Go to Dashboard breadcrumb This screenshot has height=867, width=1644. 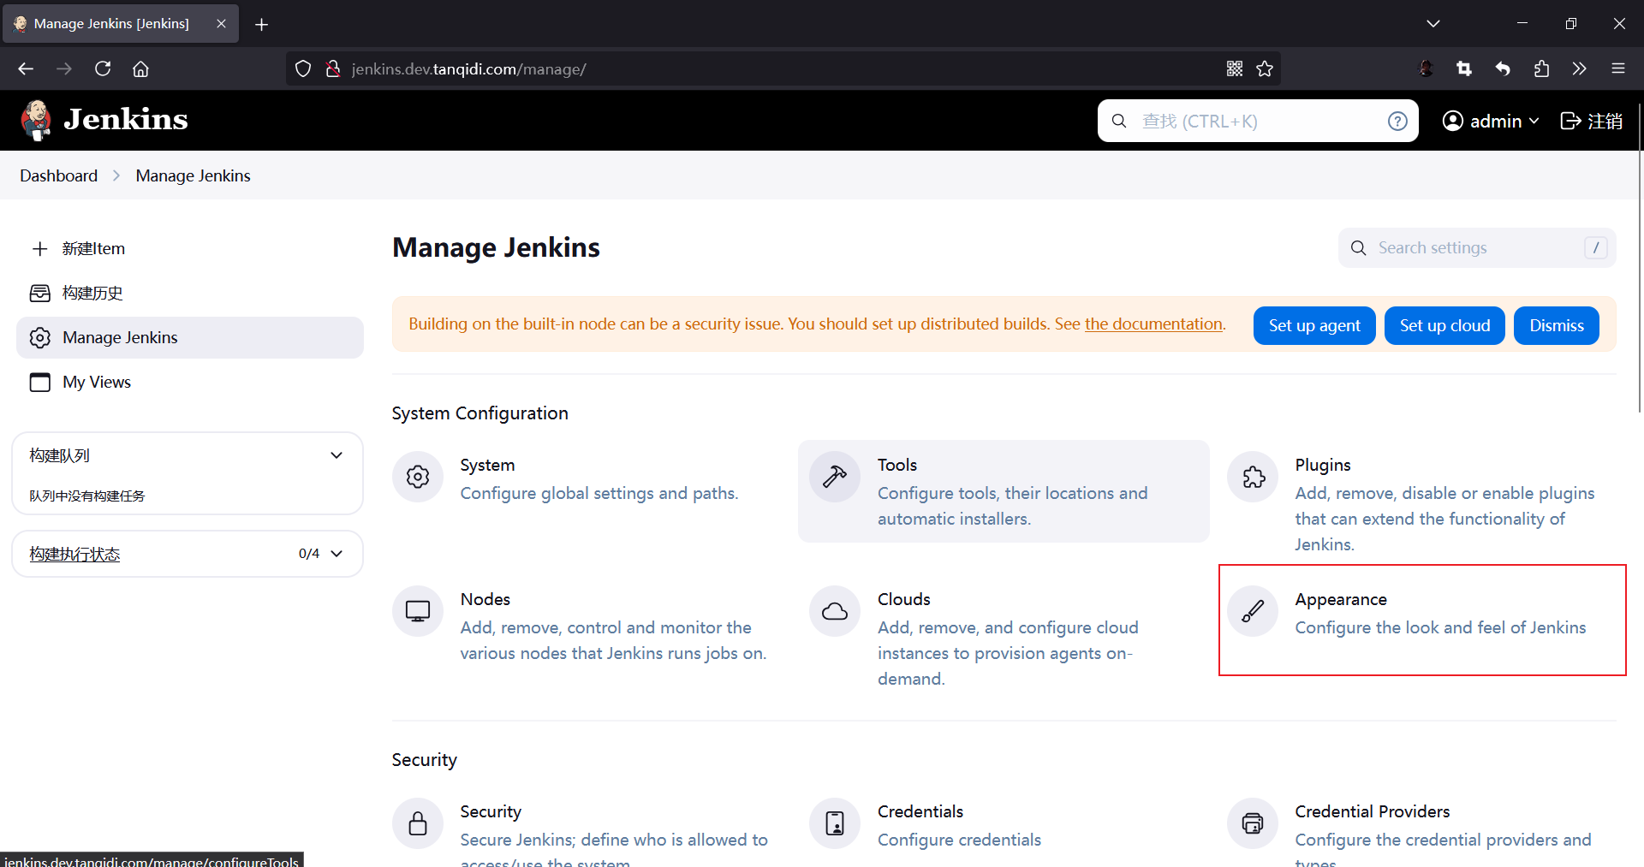point(59,175)
